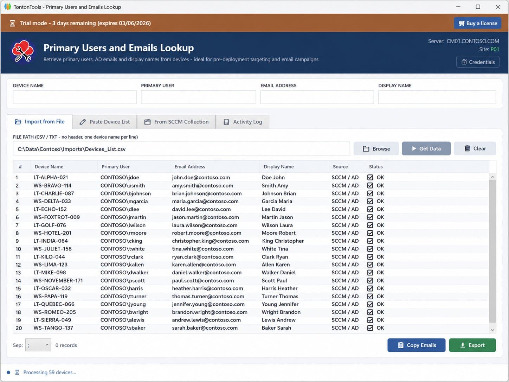Open the Sep separator dropdown
This screenshot has width=509, height=382.
[x=38, y=345]
